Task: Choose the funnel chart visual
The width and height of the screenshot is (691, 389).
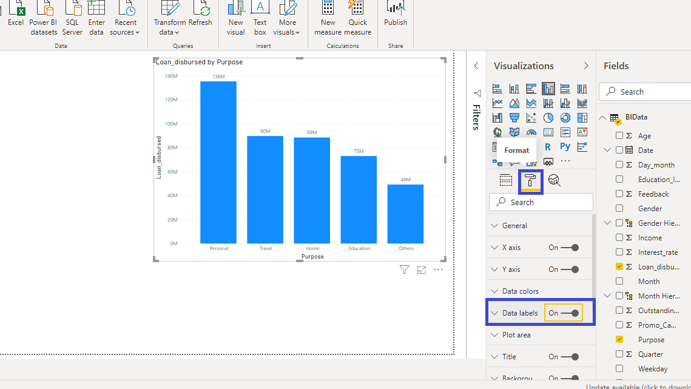Action: (x=514, y=118)
